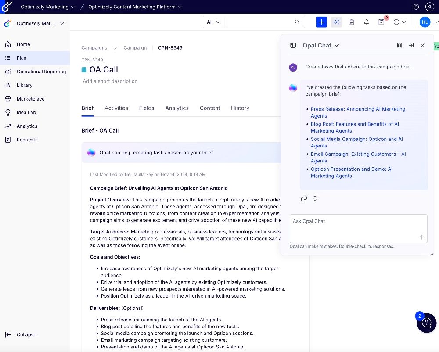This screenshot has height=352, width=439.
Task: Open the floating help chat bubble
Action: [426, 323]
